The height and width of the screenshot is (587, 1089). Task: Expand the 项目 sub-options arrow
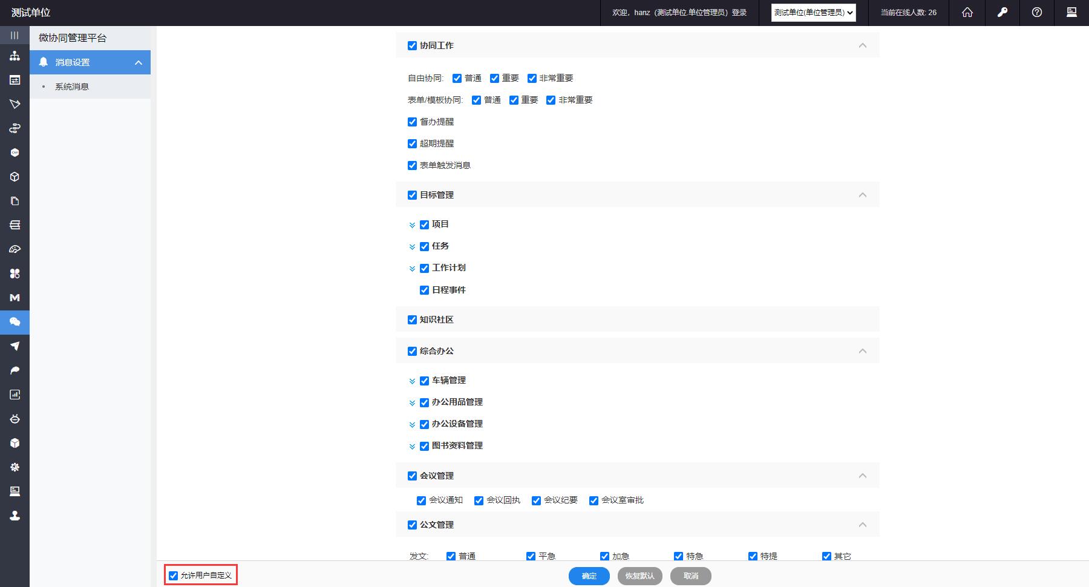(x=412, y=225)
